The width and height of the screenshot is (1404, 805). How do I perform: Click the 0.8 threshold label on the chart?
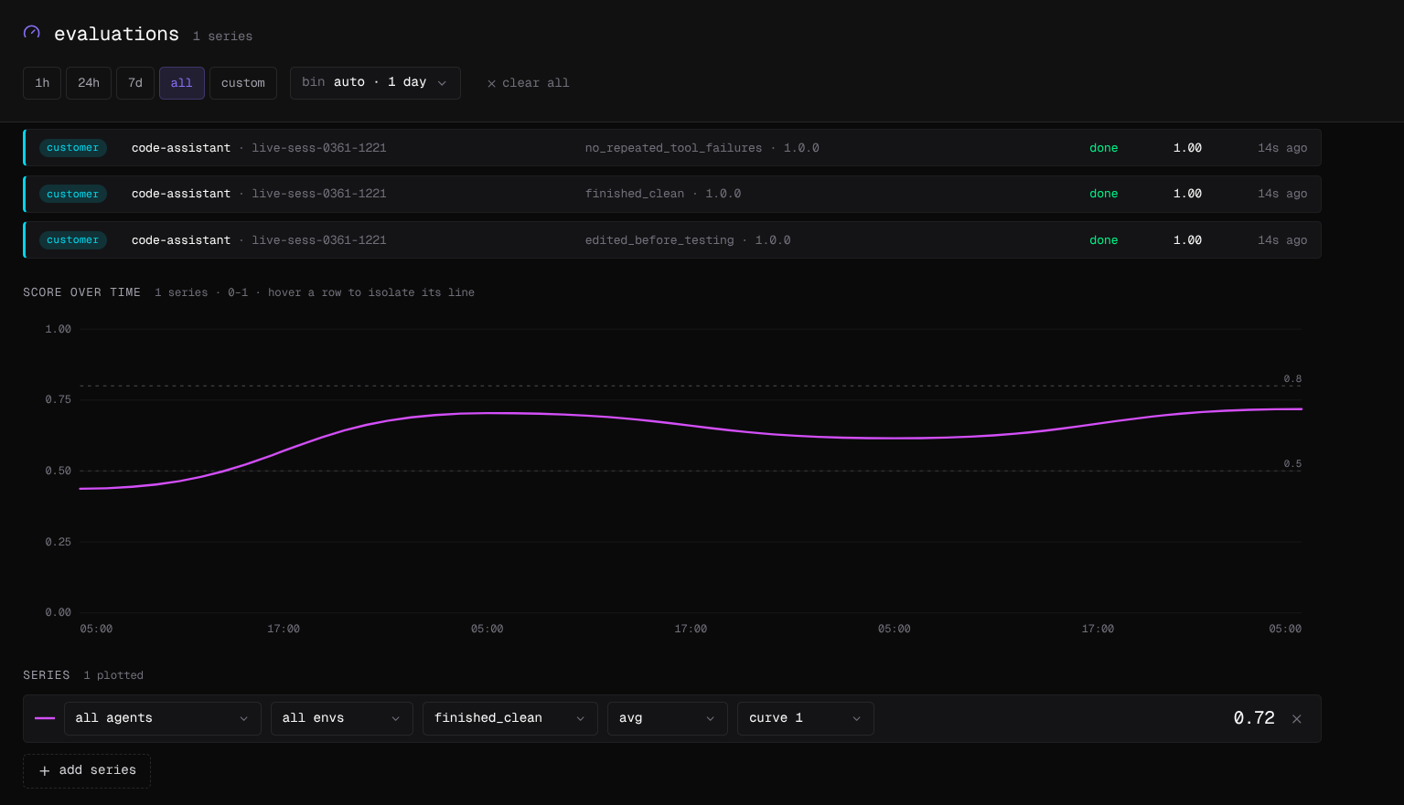[x=1292, y=378]
